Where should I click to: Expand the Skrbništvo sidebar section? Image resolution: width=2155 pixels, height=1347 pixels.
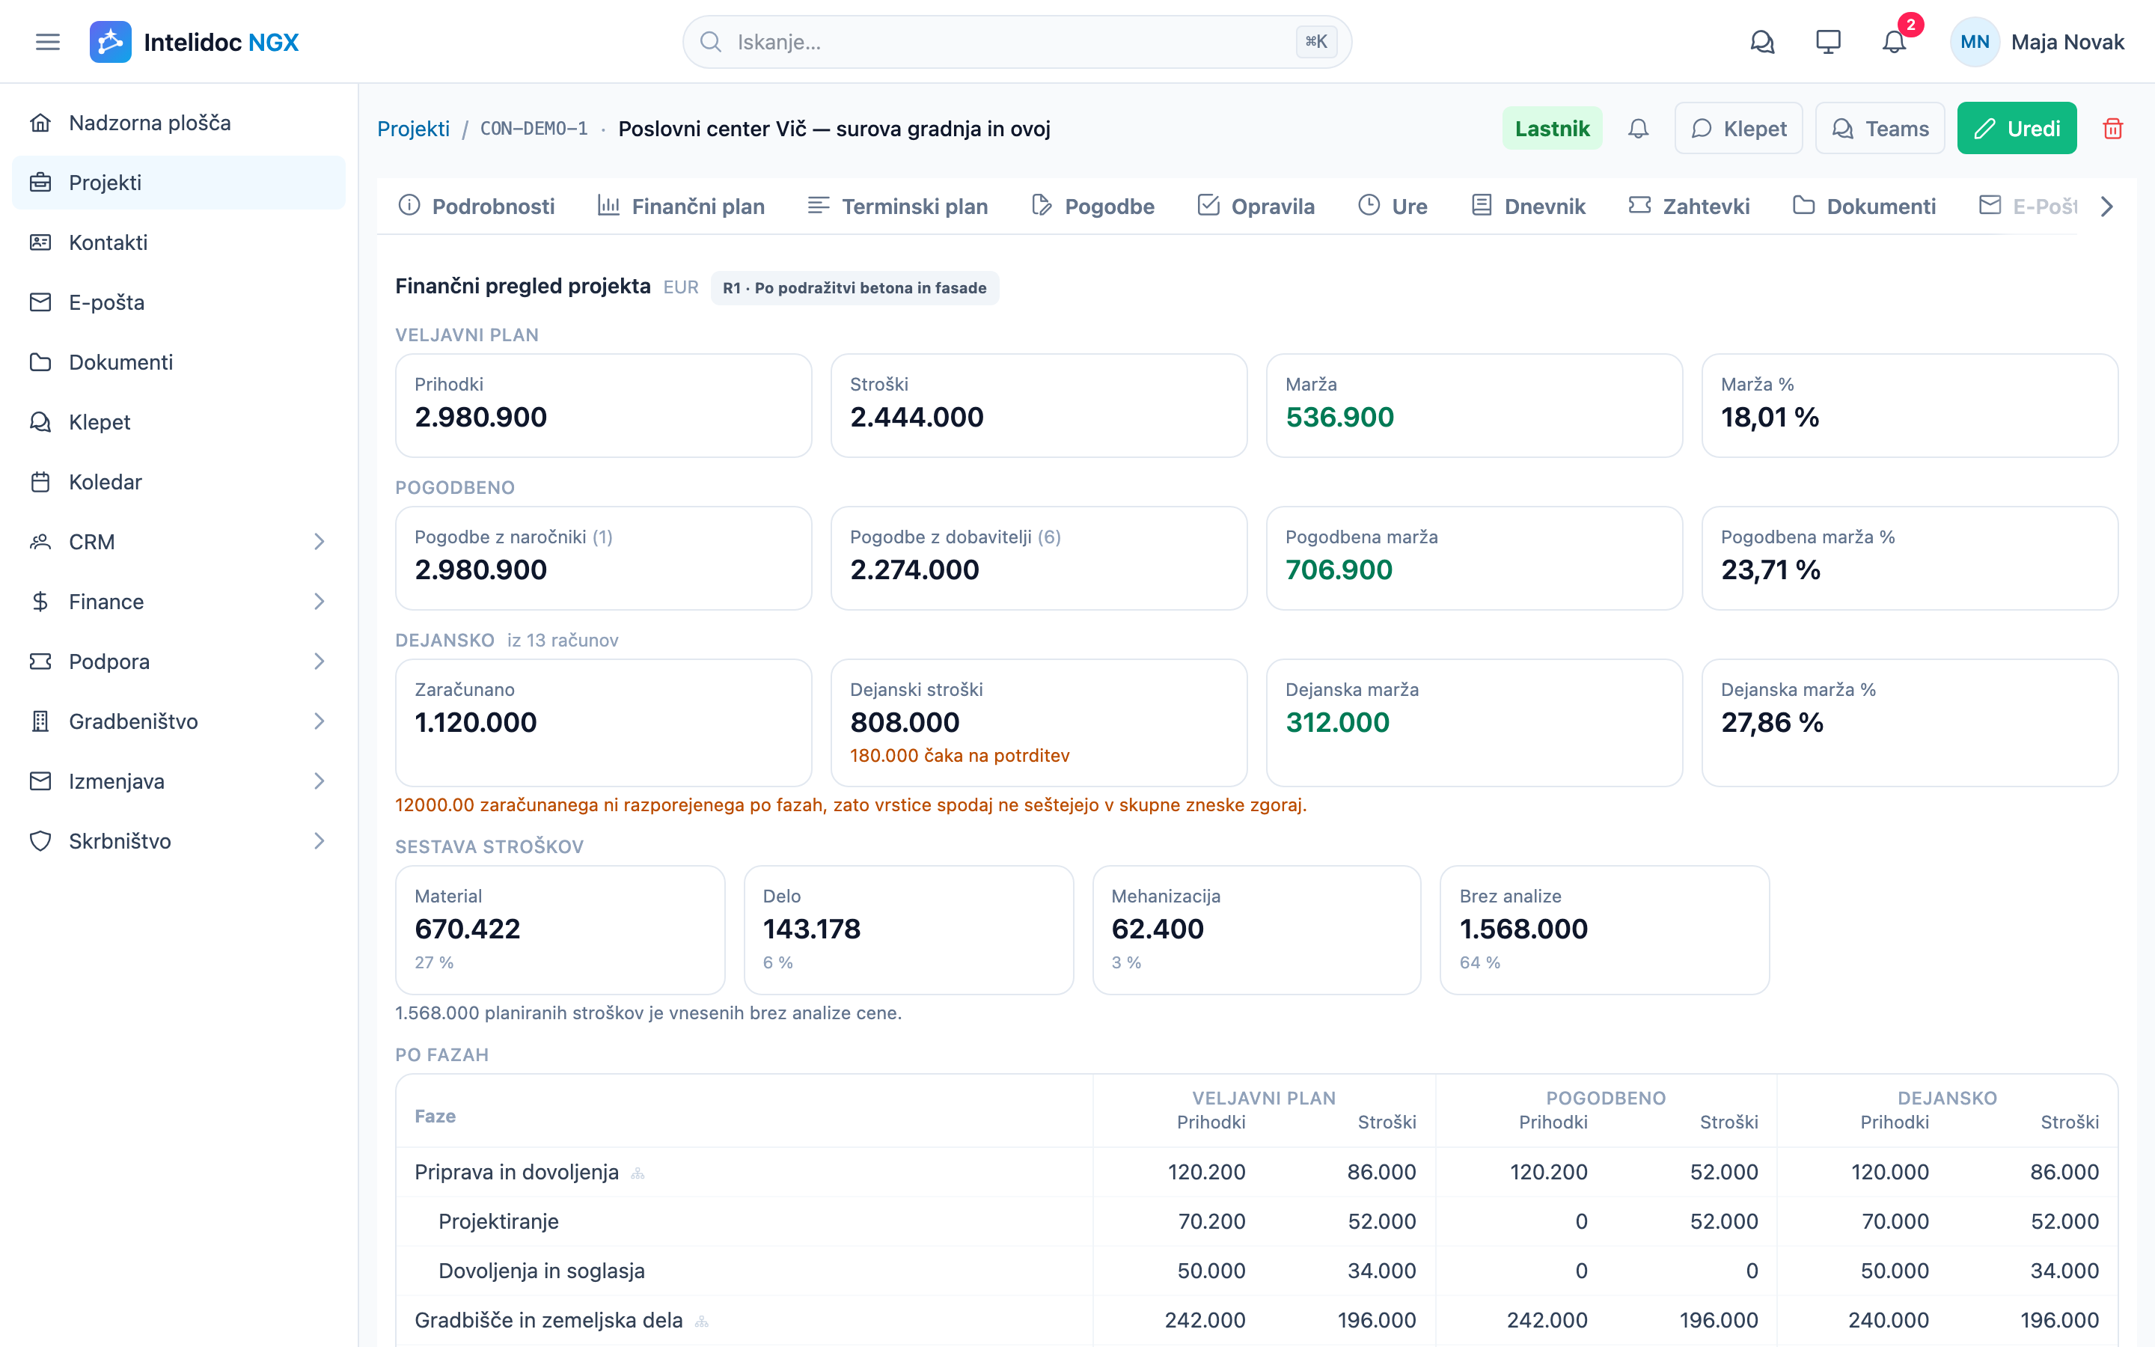179,841
